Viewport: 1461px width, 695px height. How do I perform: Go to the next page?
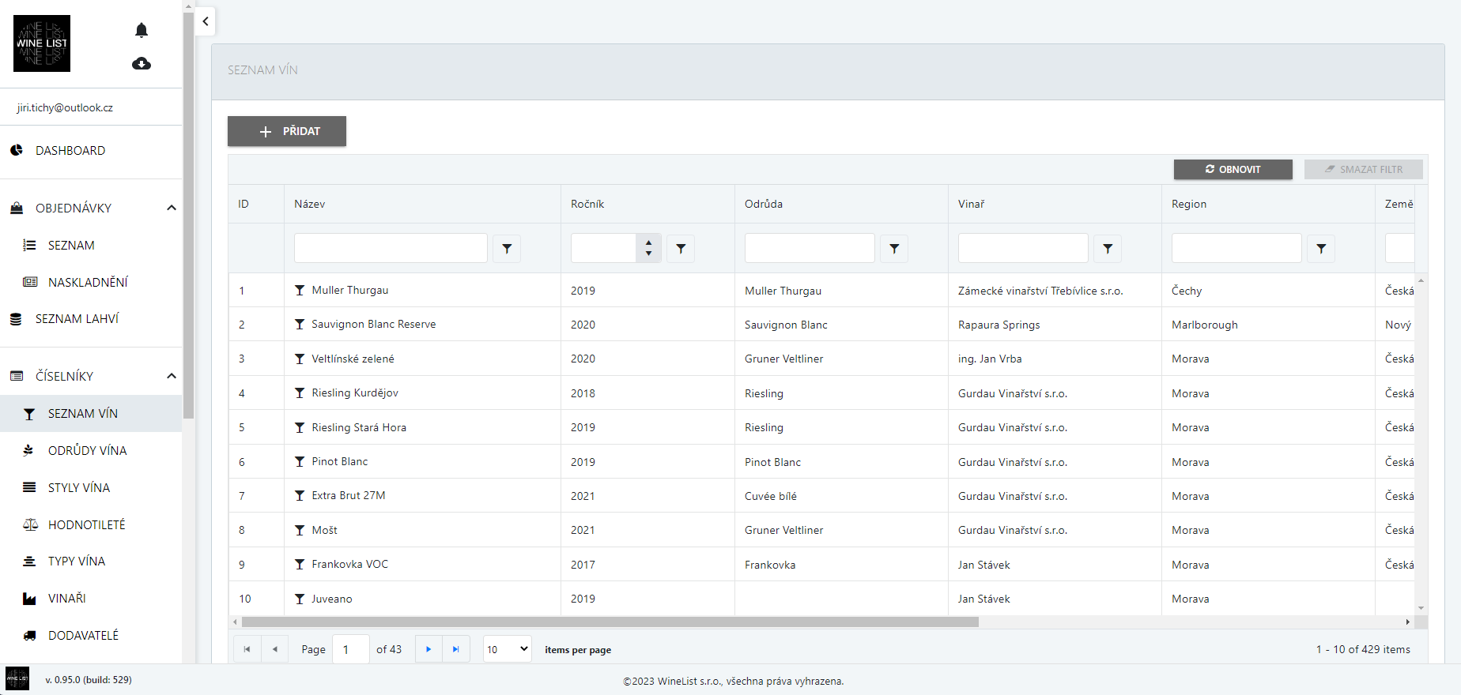(x=428, y=649)
